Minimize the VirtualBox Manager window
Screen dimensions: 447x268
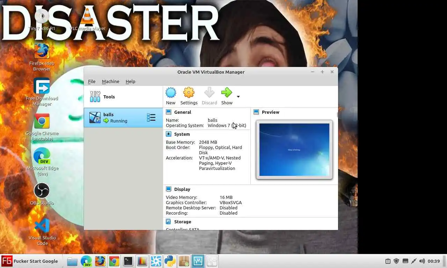click(x=313, y=72)
